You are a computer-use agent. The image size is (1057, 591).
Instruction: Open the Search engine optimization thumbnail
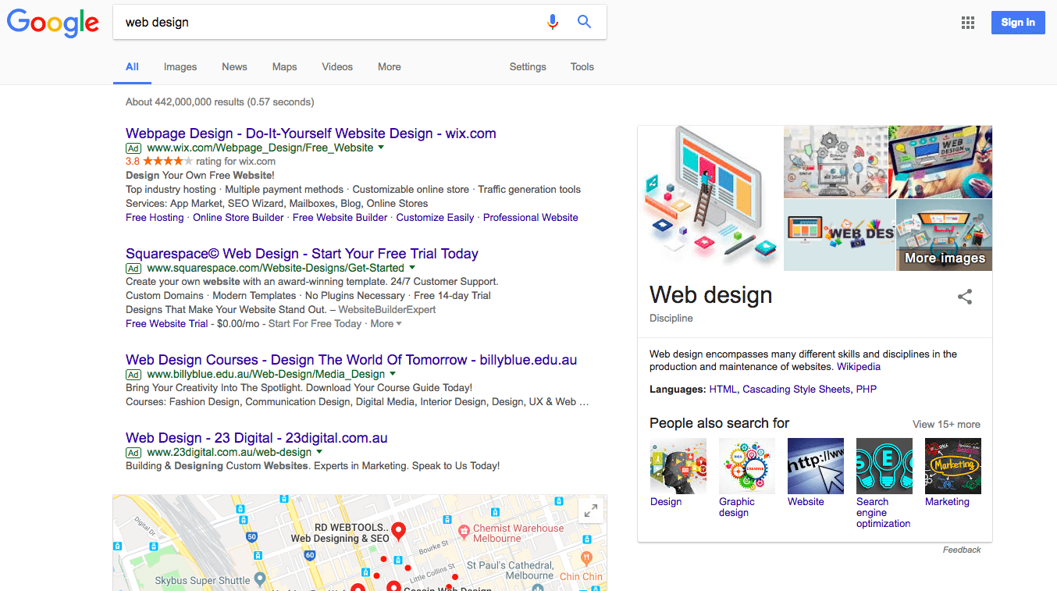[884, 466]
